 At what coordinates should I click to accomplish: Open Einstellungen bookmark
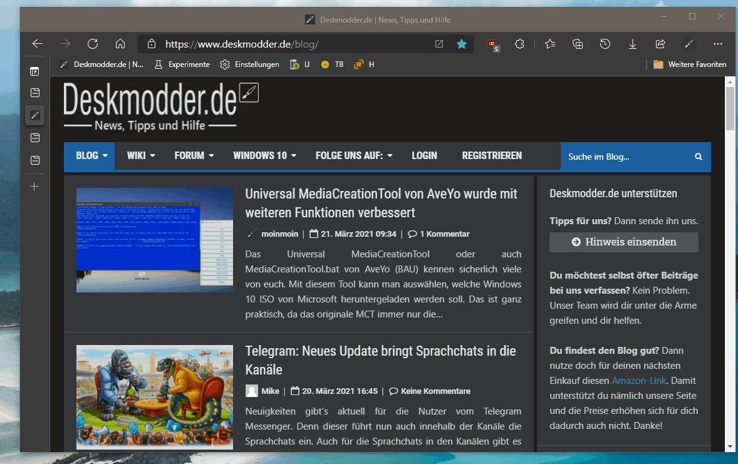(x=250, y=64)
